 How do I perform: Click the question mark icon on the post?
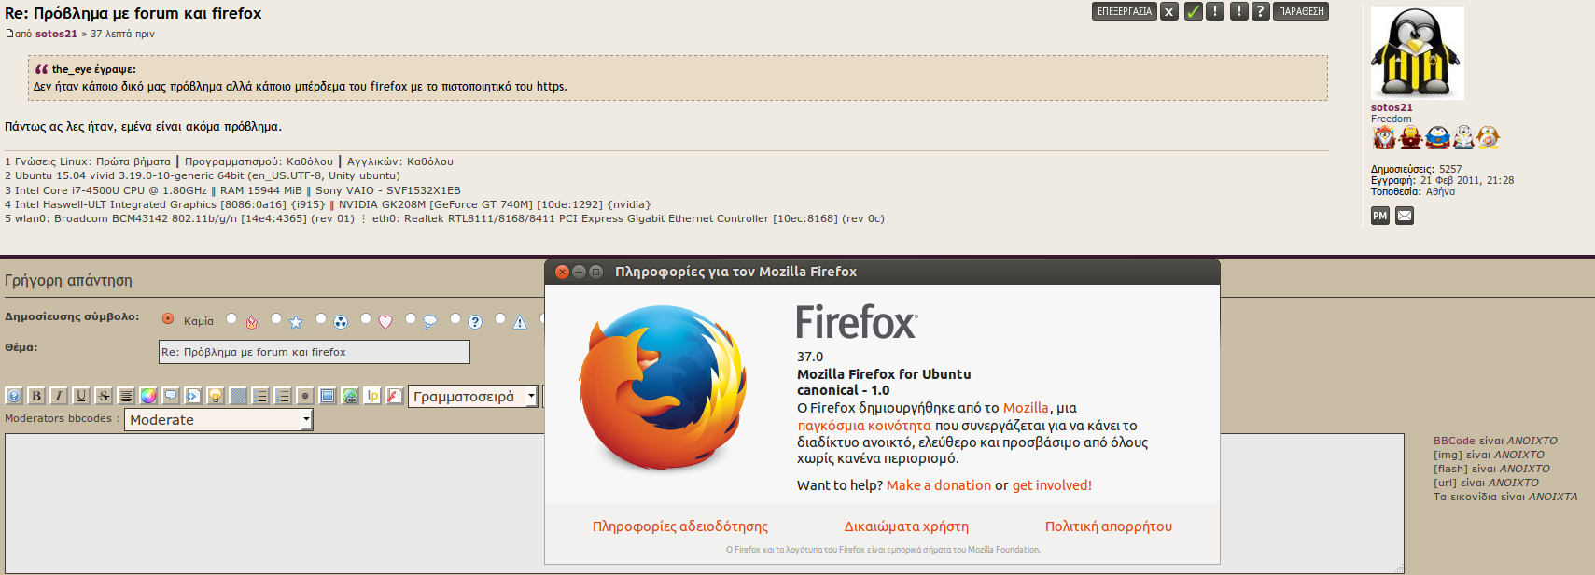click(x=1260, y=11)
